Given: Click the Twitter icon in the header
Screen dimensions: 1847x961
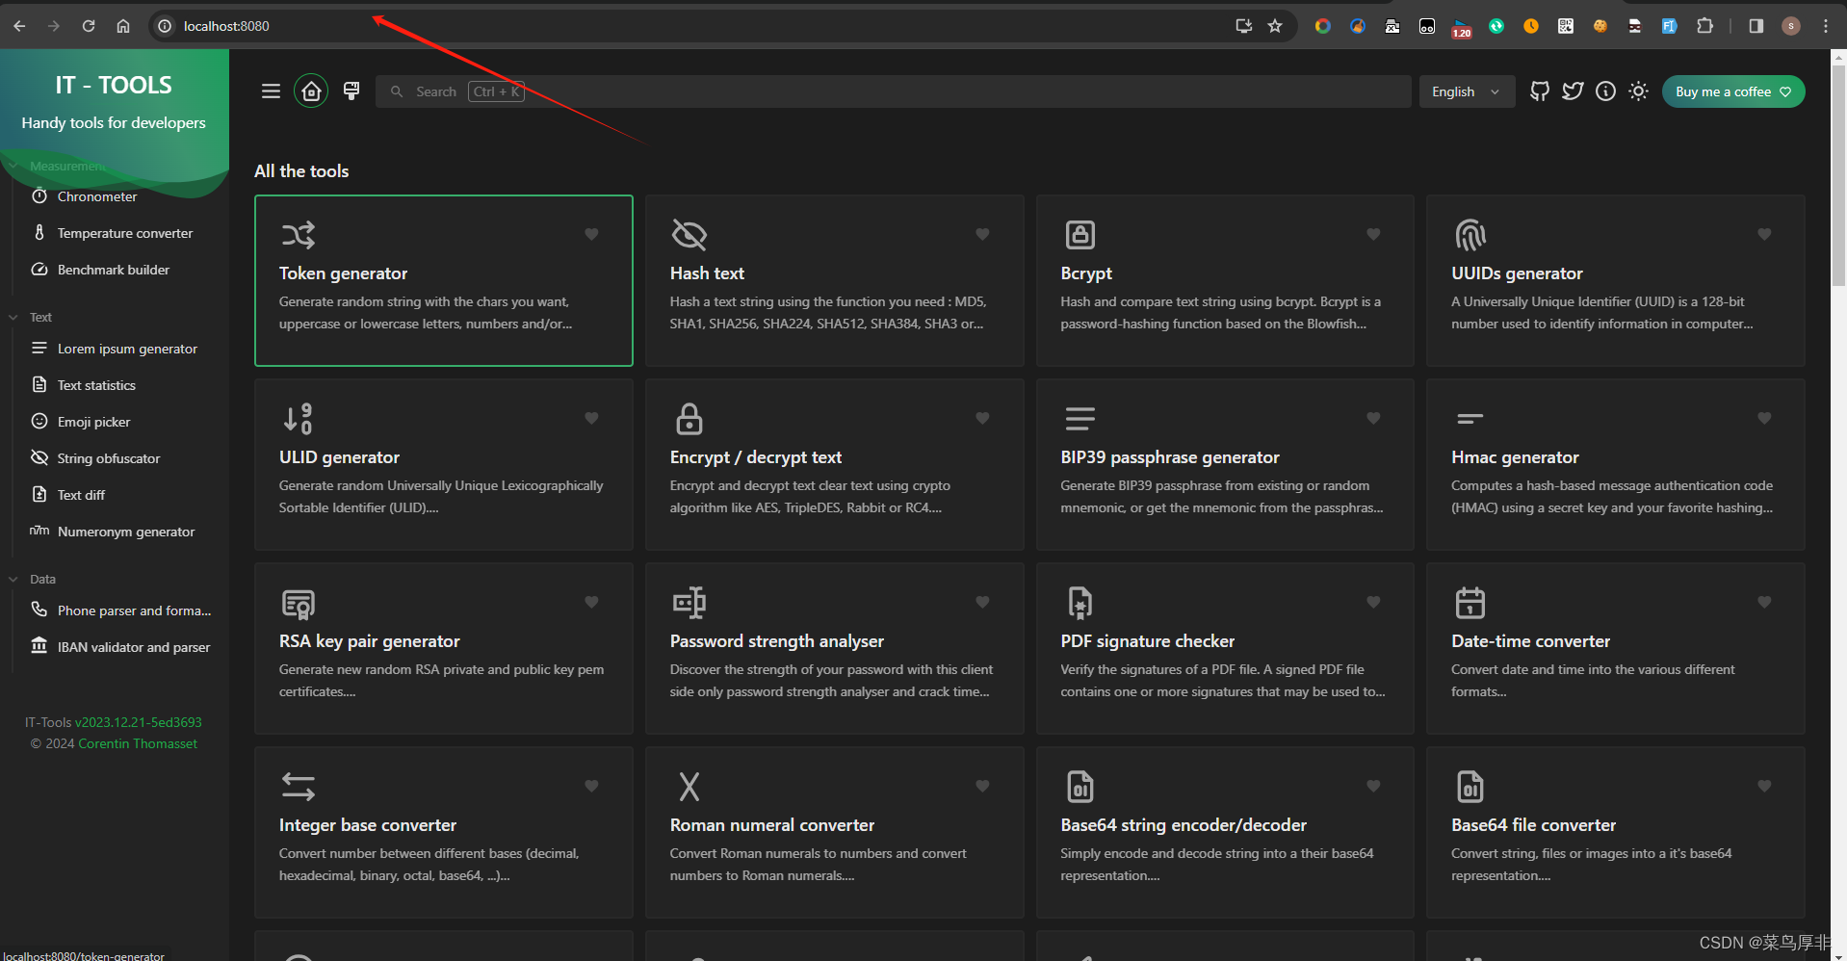Looking at the screenshot, I should click(x=1572, y=91).
